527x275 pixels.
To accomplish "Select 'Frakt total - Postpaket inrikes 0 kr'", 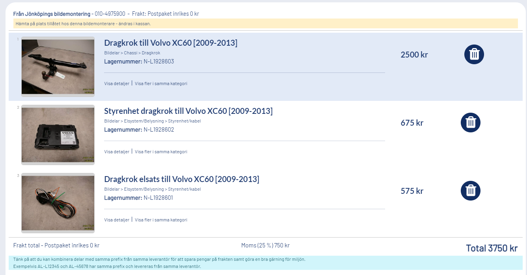I will click(x=56, y=245).
